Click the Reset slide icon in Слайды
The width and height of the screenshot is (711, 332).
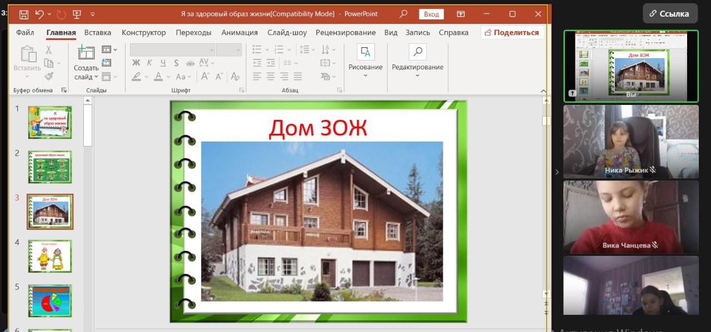tap(107, 63)
